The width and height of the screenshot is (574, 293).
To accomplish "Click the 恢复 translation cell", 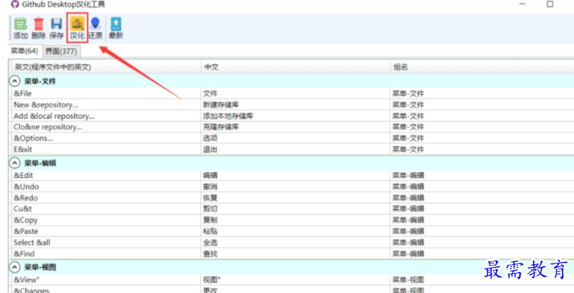I will click(x=295, y=198).
